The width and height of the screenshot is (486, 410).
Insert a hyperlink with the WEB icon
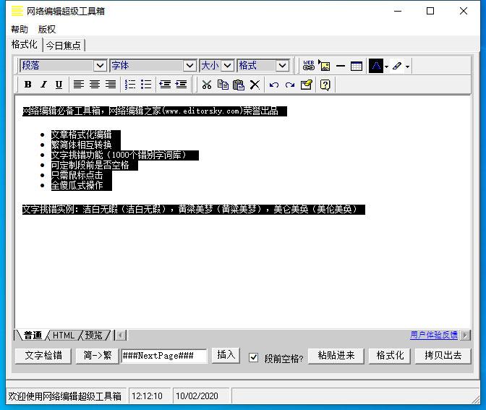click(309, 66)
